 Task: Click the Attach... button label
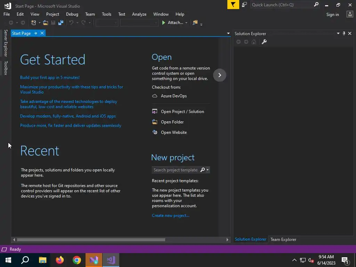tap(175, 23)
